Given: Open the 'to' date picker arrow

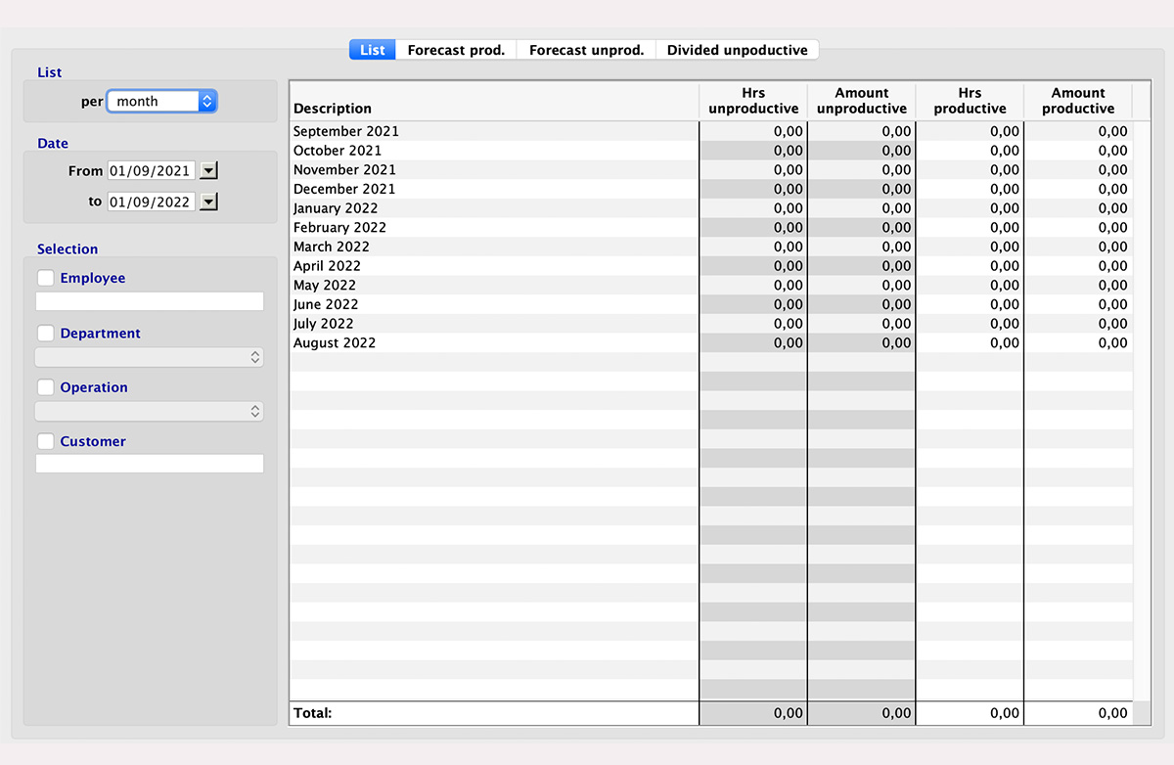Looking at the screenshot, I should 208,202.
